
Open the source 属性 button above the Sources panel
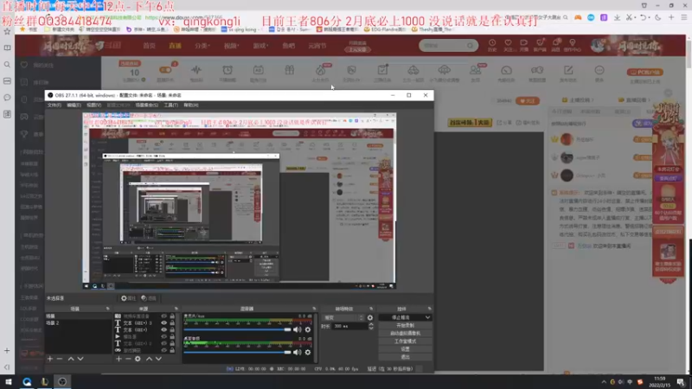pos(128,298)
